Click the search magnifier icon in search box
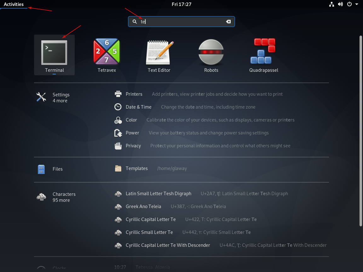363x272 pixels. 135,21
